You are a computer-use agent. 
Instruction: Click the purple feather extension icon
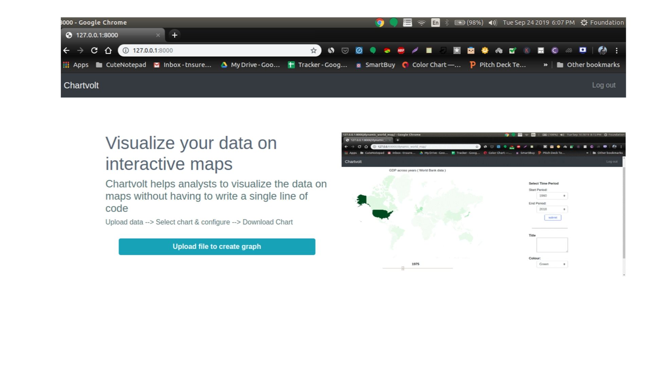tap(415, 51)
